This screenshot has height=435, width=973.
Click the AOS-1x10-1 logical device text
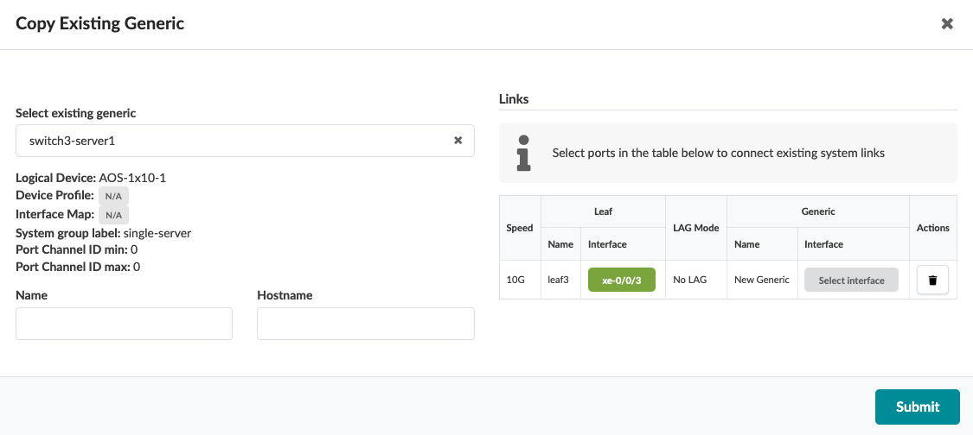[x=132, y=178]
